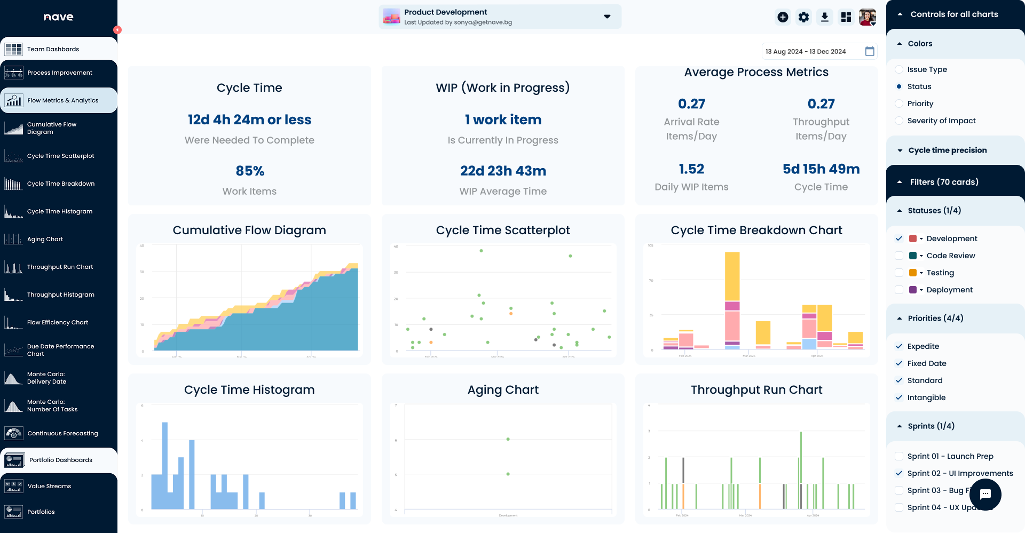1025x533 pixels.
Task: Uncheck the Expedite priority checkbox
Action: click(899, 346)
